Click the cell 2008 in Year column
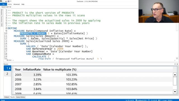Image resolution: width=179 pixels, height=101 pixels. click(x=18, y=89)
